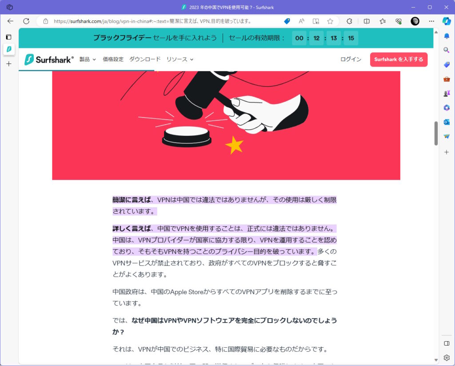Open sidebar Search tool
Viewport: 455px width, 366px height.
pyautogui.click(x=447, y=50)
